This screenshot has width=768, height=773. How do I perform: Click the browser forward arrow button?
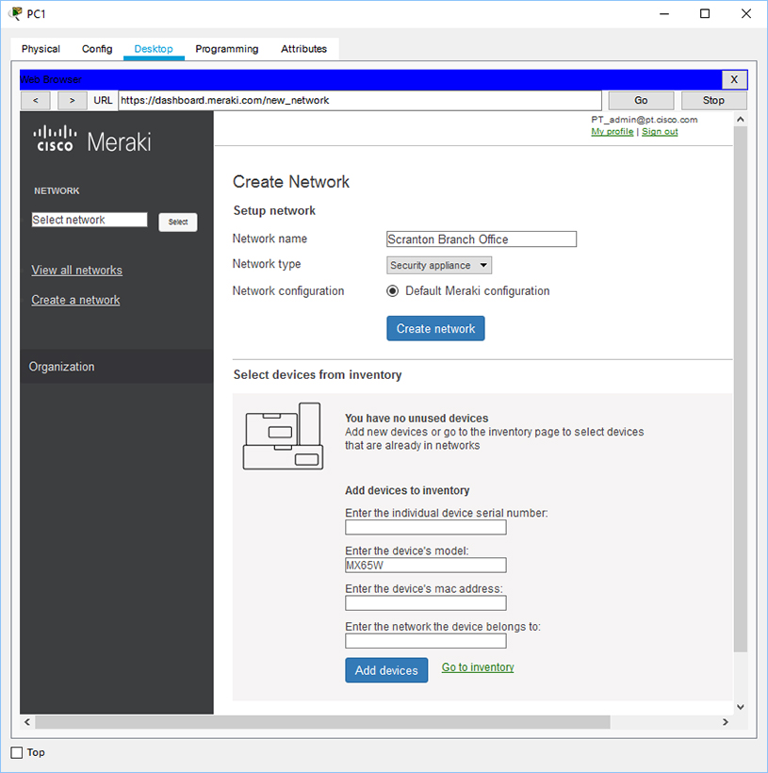tap(73, 101)
